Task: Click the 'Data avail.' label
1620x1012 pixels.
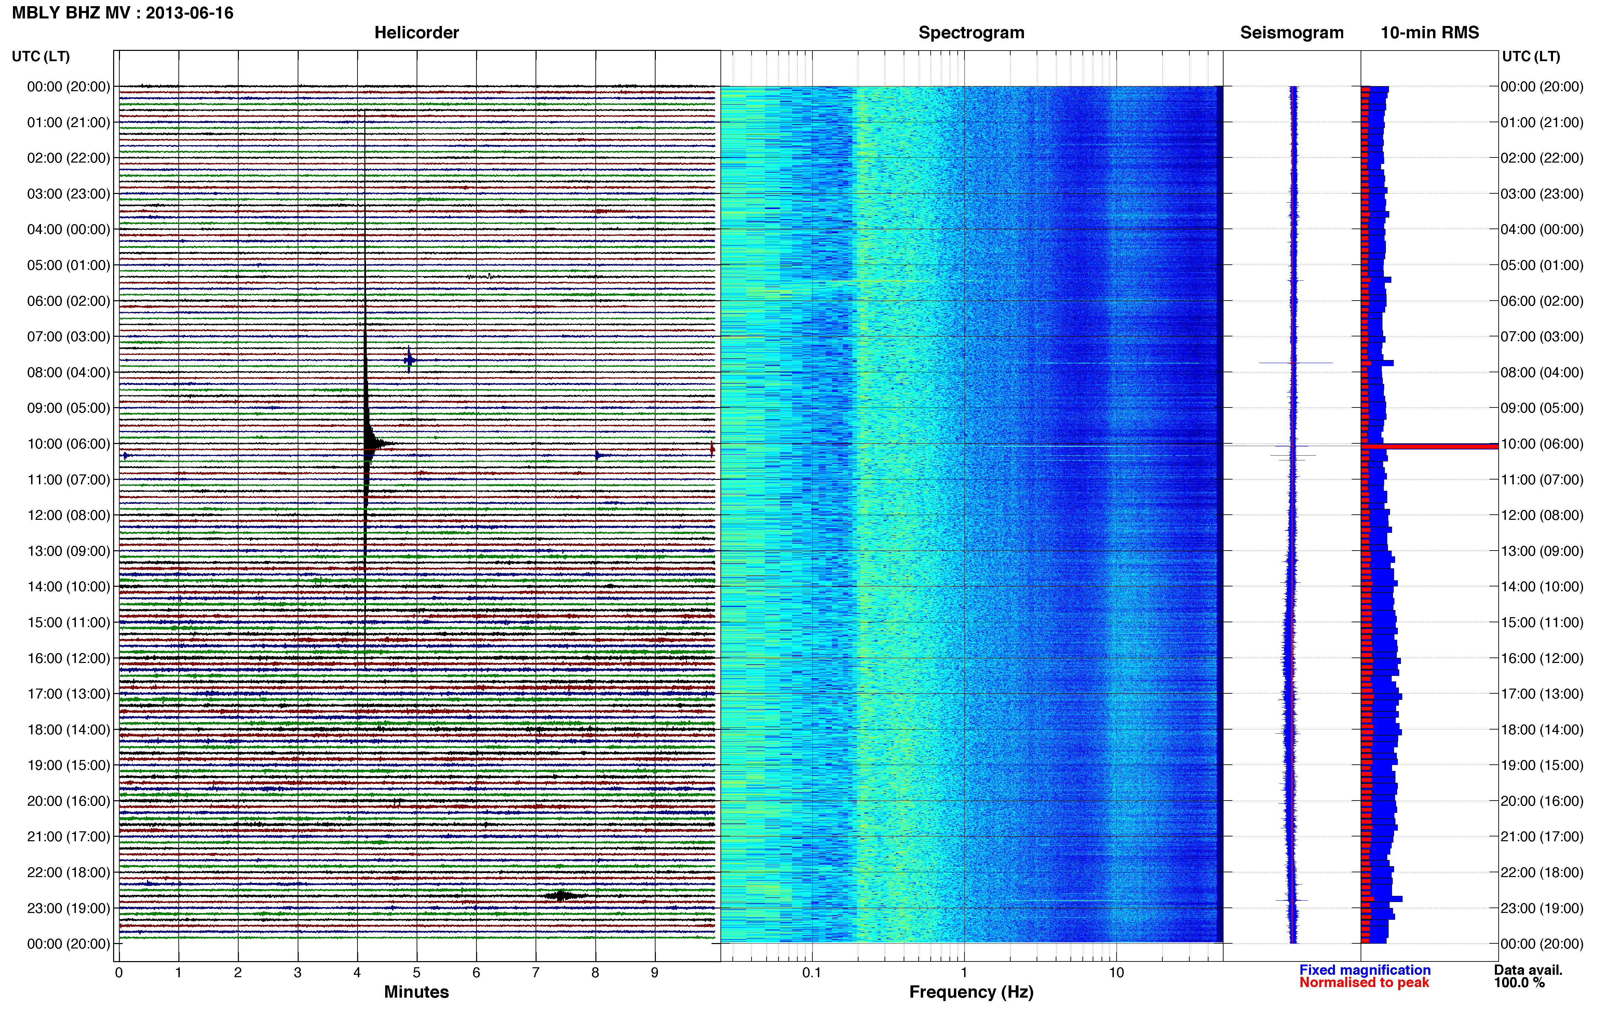Action: tap(1528, 970)
